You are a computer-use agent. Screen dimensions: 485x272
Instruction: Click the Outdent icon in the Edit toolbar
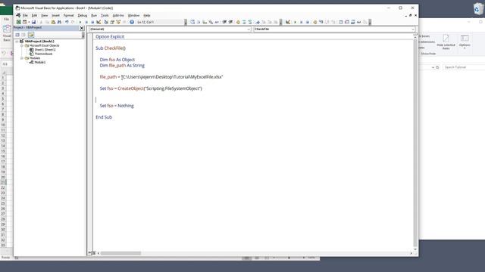(230, 22)
